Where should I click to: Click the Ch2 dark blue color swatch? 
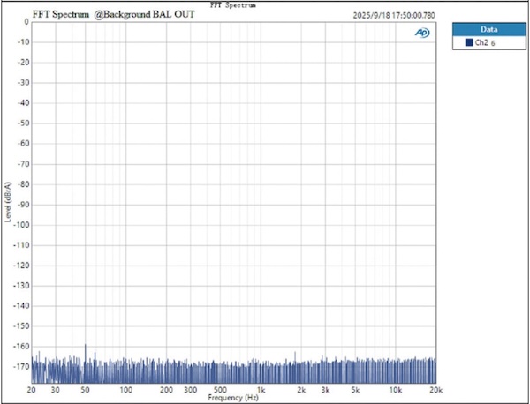469,42
